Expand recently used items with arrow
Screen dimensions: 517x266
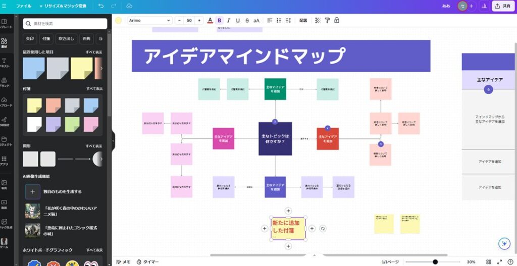pos(101,68)
